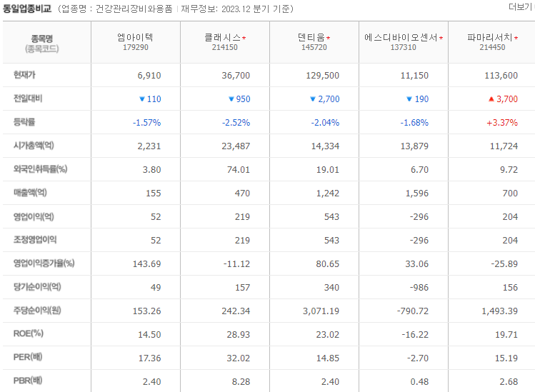Click the EPS value 3,071.19
Image resolution: width=535 pixels, height=392 pixels.
(321, 311)
